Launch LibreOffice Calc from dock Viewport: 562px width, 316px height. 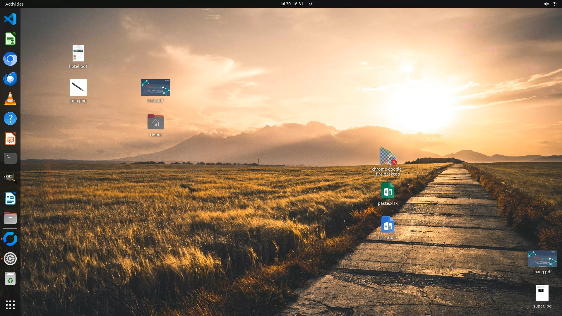click(10, 39)
